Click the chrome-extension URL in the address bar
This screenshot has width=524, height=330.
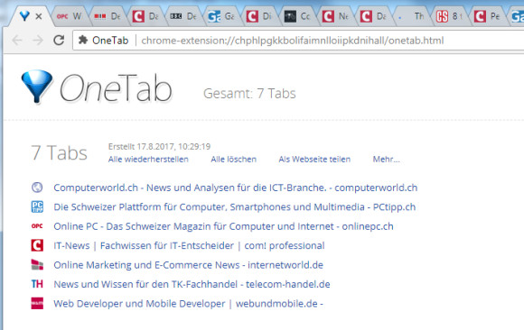tap(293, 41)
